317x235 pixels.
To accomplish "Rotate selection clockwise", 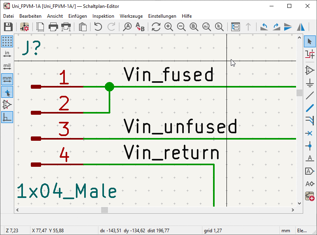I will coord(276,27).
